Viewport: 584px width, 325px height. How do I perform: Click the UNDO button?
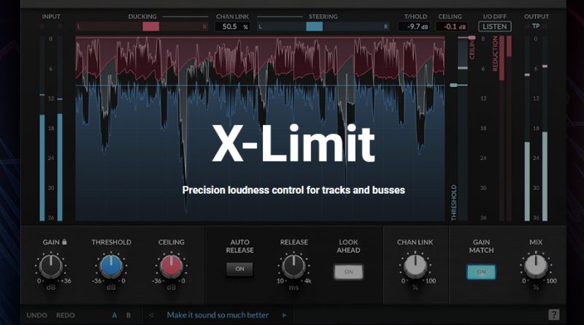coord(36,316)
